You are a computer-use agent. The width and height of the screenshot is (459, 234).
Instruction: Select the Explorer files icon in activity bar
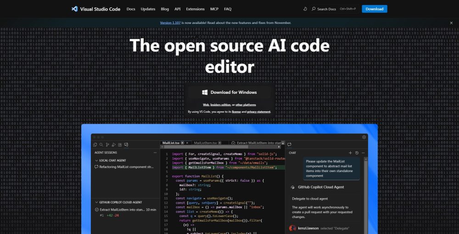point(95,145)
